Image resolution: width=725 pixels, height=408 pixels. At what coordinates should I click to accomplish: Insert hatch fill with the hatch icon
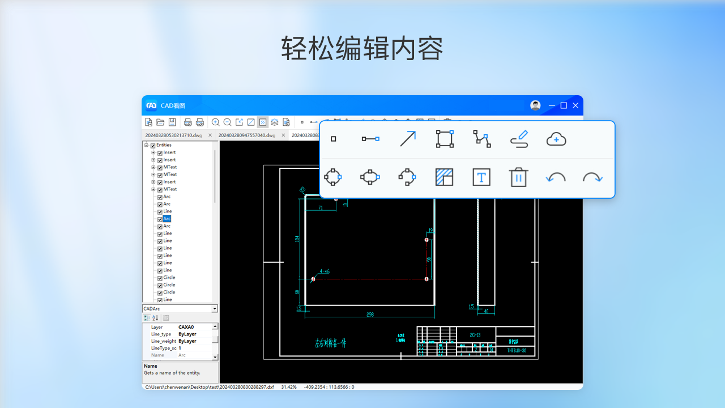pyautogui.click(x=444, y=177)
